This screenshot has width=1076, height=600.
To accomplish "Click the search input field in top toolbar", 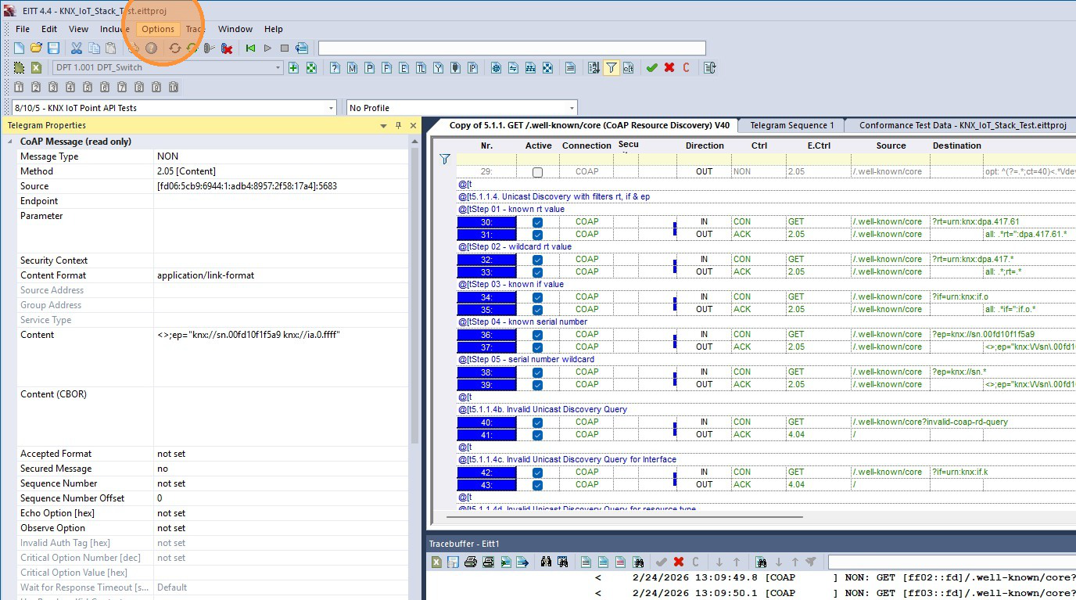I will point(511,49).
